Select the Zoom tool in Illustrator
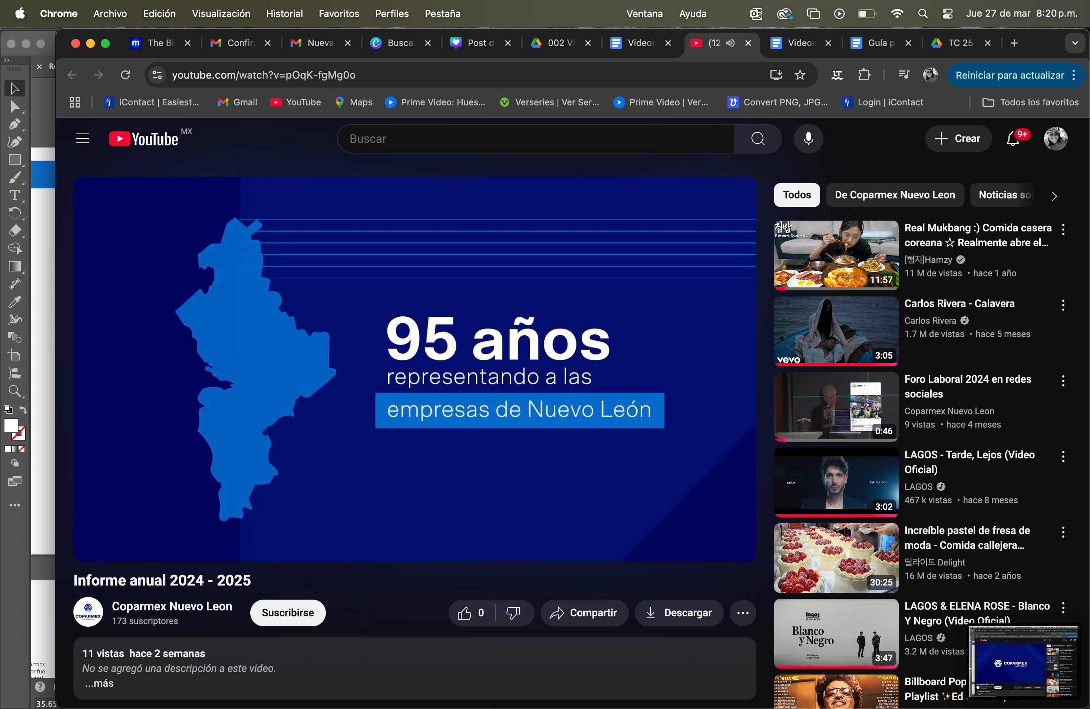 [15, 391]
